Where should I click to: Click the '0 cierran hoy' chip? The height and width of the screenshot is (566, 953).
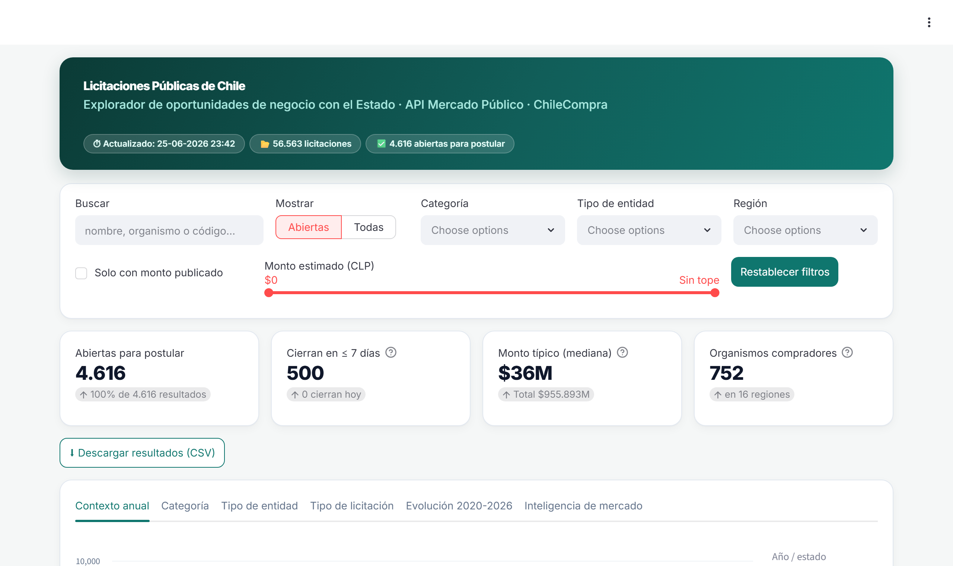point(326,394)
